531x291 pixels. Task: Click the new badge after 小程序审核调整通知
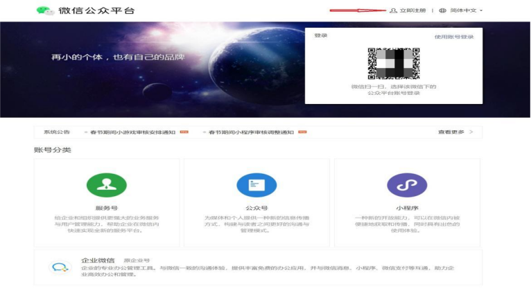pyautogui.click(x=302, y=132)
